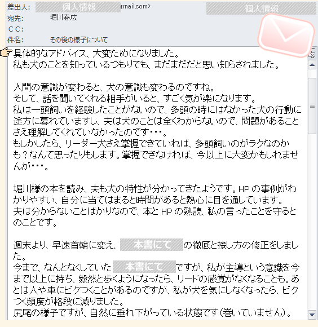Click the empty scrollbar track below thumb
The image size is (318, 327).
pyautogui.click(x=312, y=222)
